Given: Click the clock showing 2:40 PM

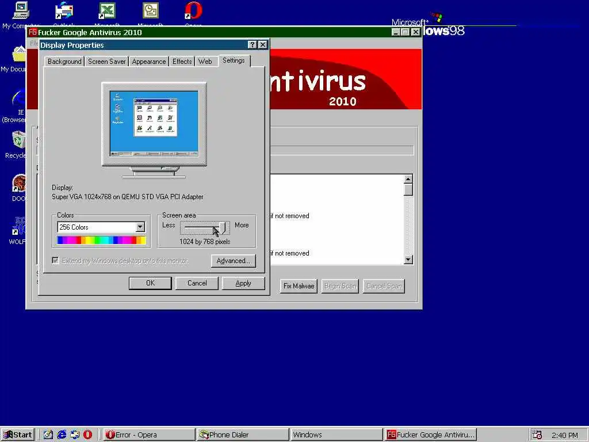Looking at the screenshot, I should pyautogui.click(x=565, y=435).
